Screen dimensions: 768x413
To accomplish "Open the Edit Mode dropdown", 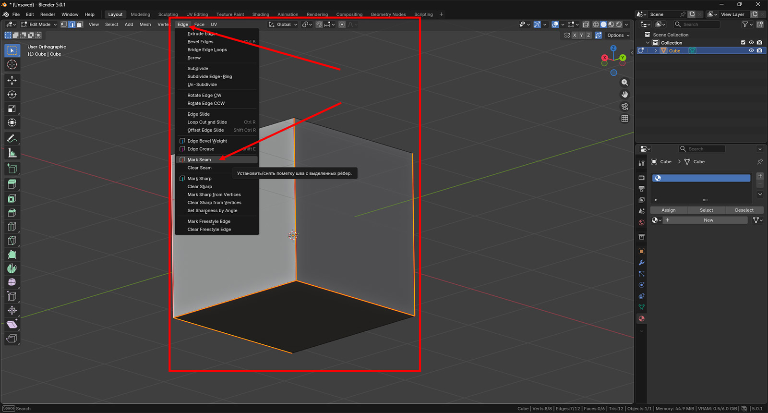I will pos(39,24).
